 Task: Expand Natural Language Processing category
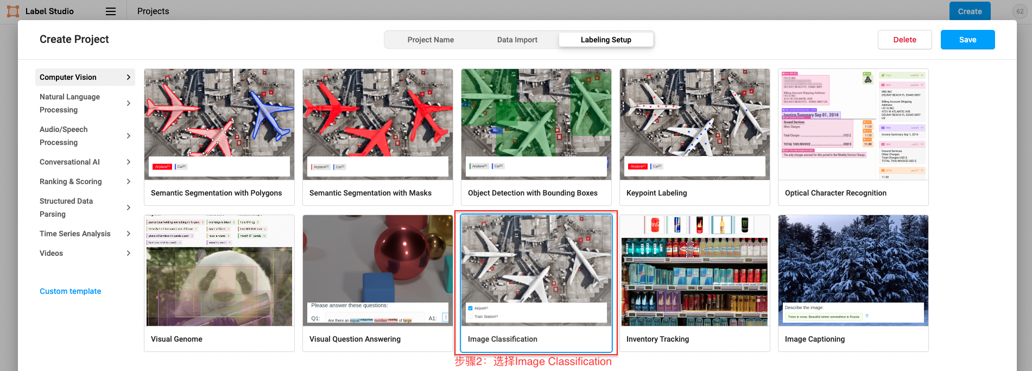click(x=85, y=103)
